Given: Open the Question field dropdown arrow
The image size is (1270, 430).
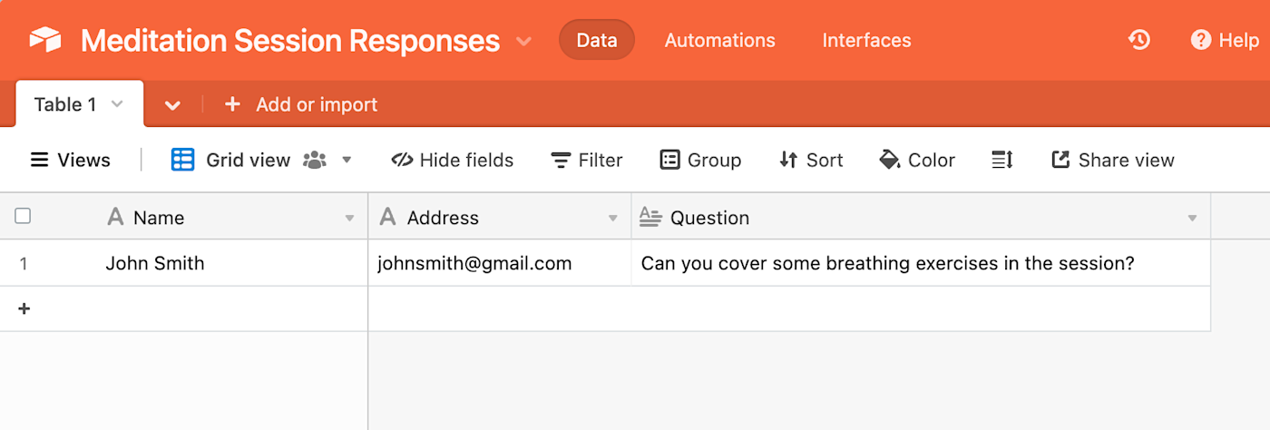Looking at the screenshot, I should [1192, 218].
